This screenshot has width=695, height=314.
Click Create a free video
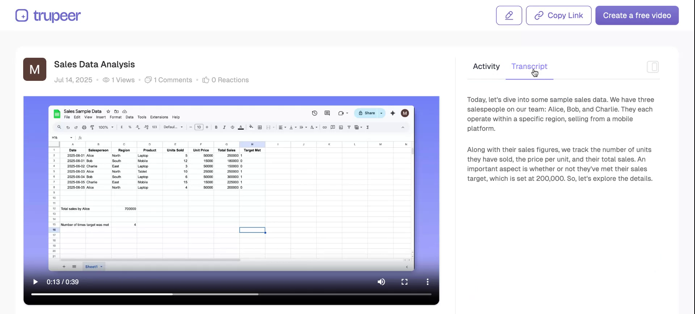637,16
